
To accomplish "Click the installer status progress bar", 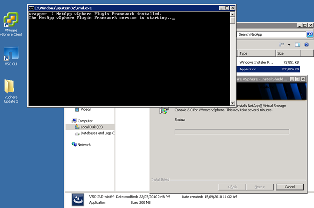I will [232, 132].
